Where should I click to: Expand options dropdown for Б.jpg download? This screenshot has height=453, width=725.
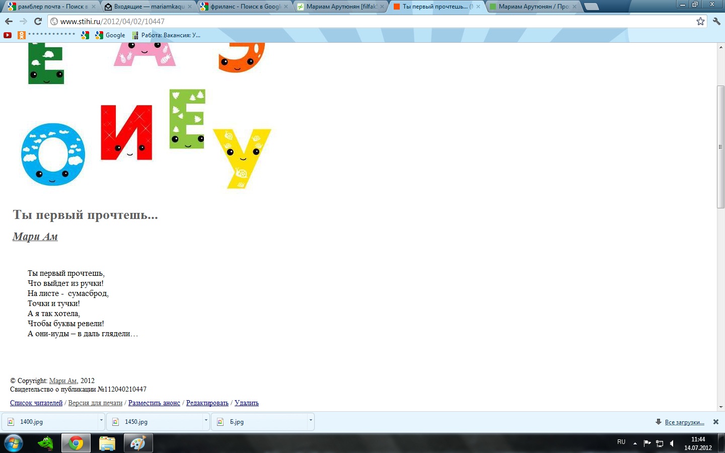[311, 420]
